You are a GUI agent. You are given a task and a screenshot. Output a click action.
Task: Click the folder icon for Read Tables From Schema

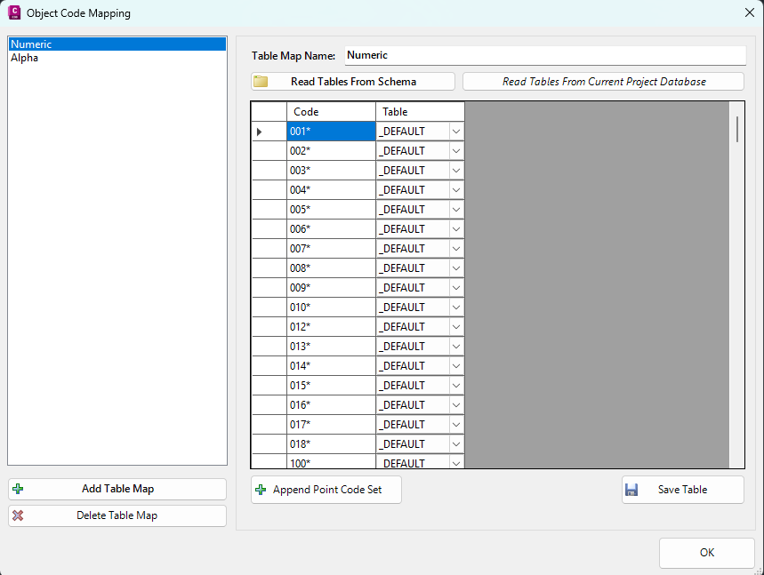click(x=261, y=82)
